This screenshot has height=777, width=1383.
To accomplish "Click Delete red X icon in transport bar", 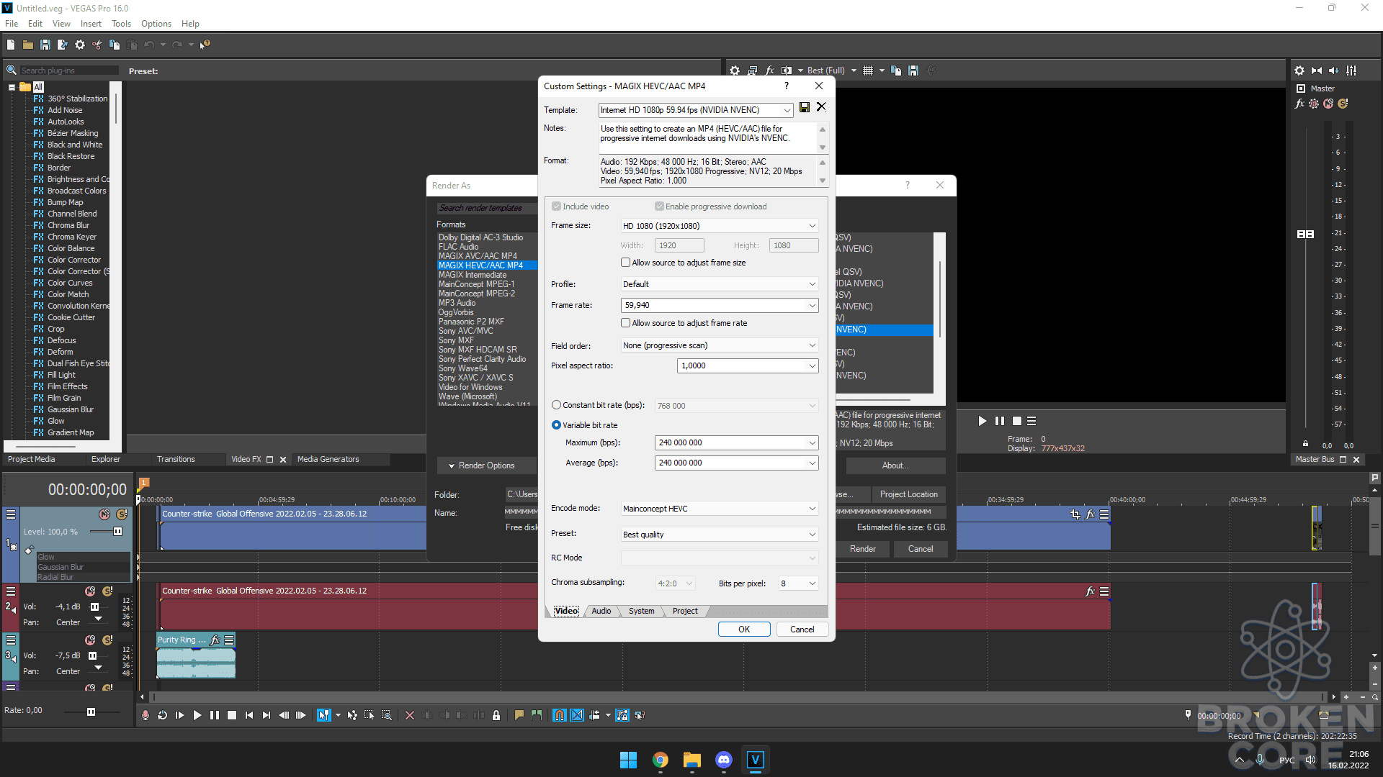I will (410, 715).
